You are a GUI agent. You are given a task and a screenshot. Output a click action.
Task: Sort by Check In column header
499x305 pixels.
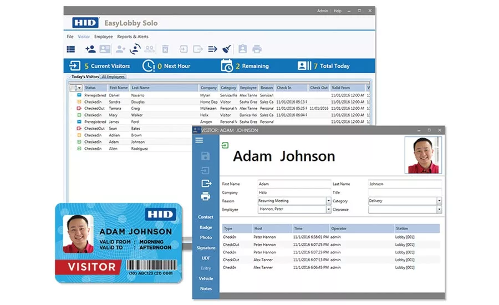(x=292, y=88)
